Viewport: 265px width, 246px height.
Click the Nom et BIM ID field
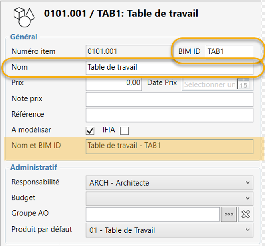pyautogui.click(x=169, y=146)
